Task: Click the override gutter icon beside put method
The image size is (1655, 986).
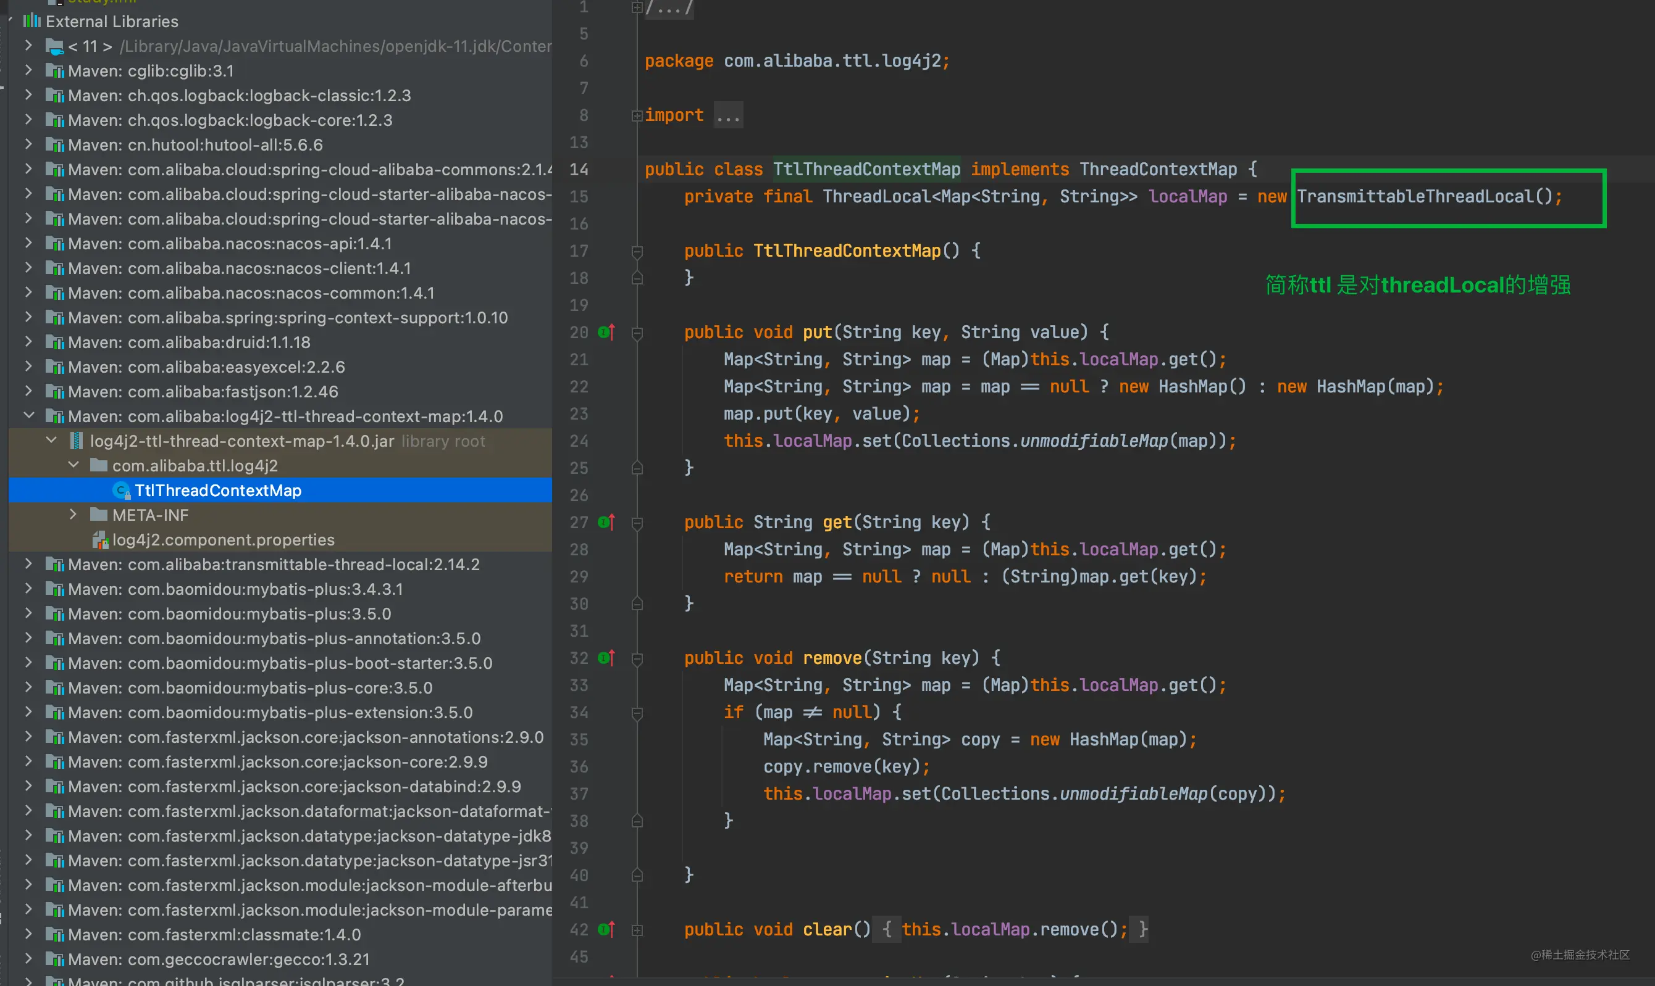Action: point(606,331)
